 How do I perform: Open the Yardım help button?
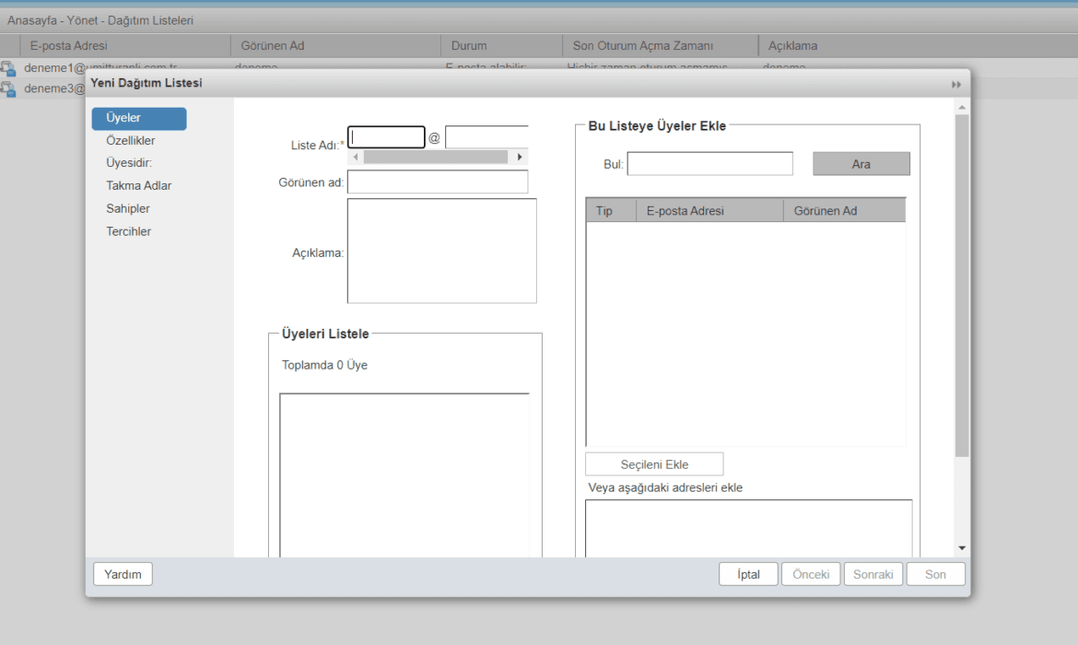coord(122,573)
